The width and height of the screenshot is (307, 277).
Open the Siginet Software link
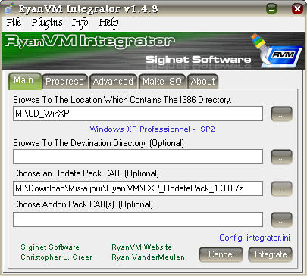[50, 247]
